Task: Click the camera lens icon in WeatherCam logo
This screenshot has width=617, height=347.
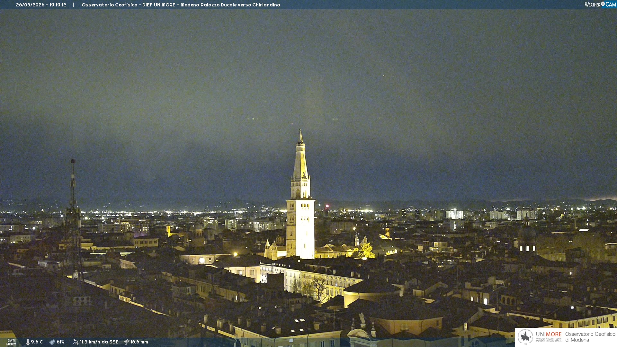Action: tap(603, 4)
